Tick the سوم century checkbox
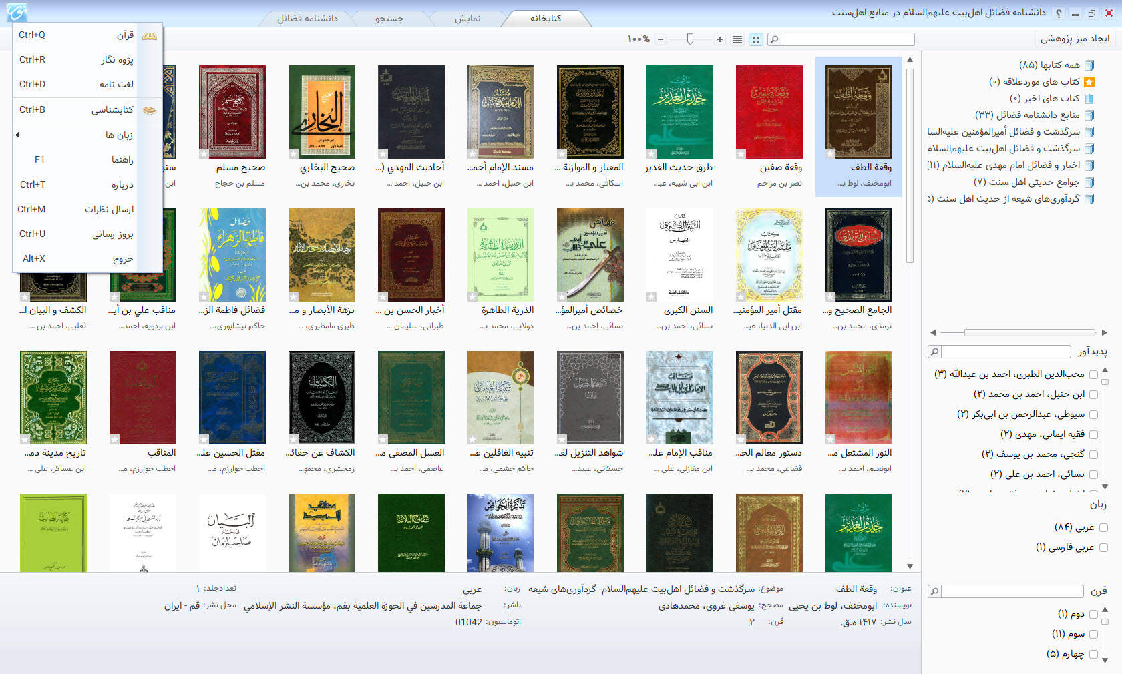1122x674 pixels. 1093,634
